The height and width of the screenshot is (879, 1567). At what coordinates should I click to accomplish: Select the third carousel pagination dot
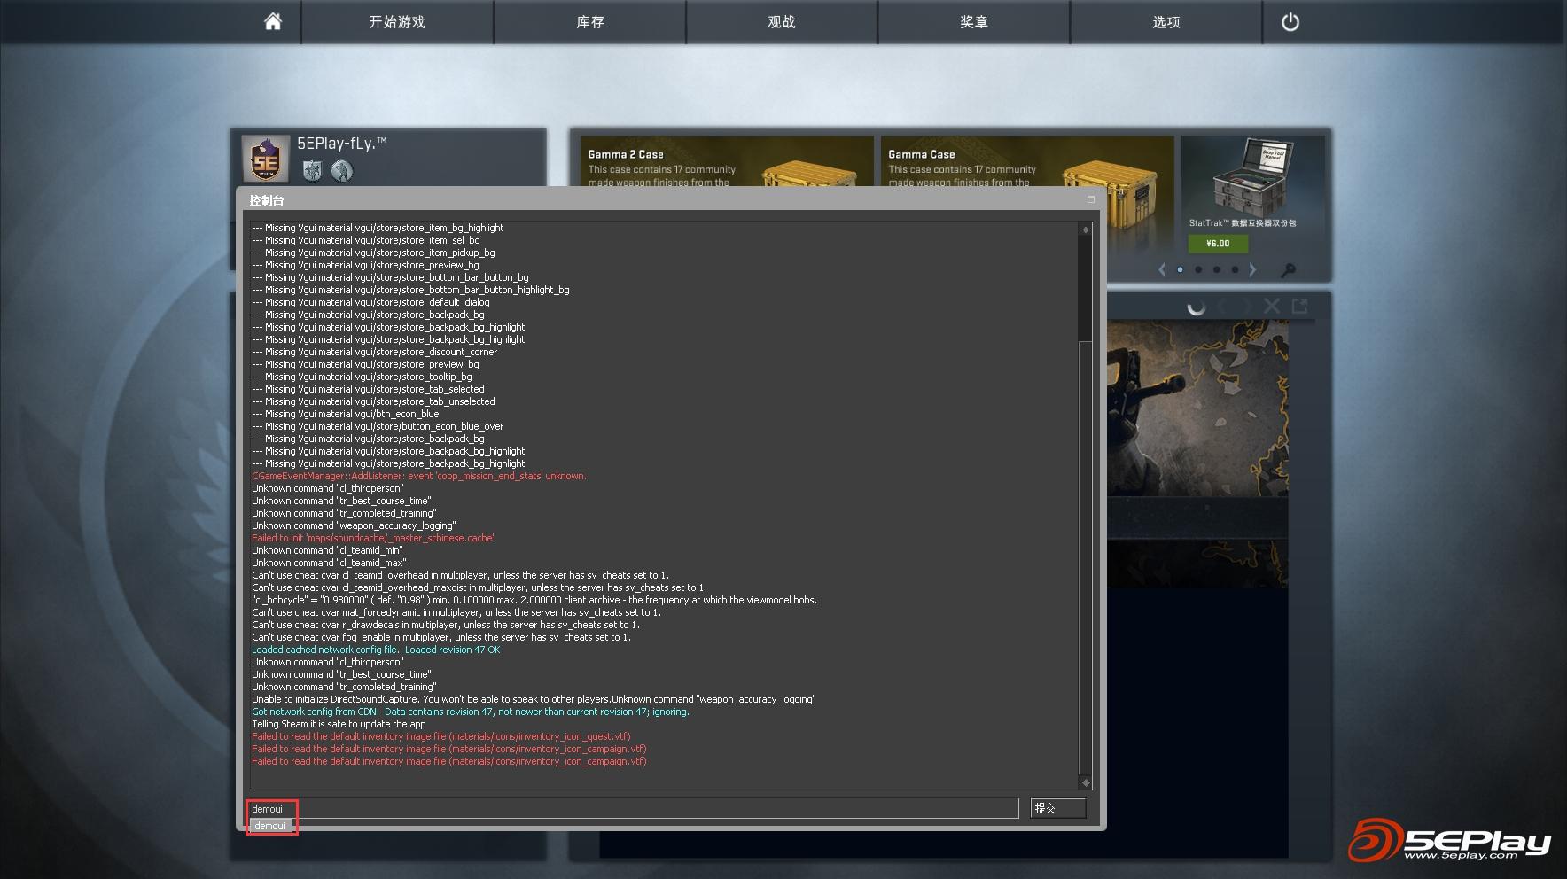click(1216, 270)
